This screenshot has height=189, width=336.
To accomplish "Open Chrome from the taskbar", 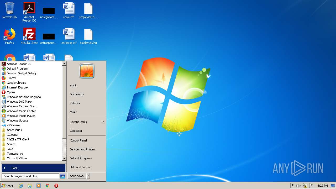I will coord(48,186).
